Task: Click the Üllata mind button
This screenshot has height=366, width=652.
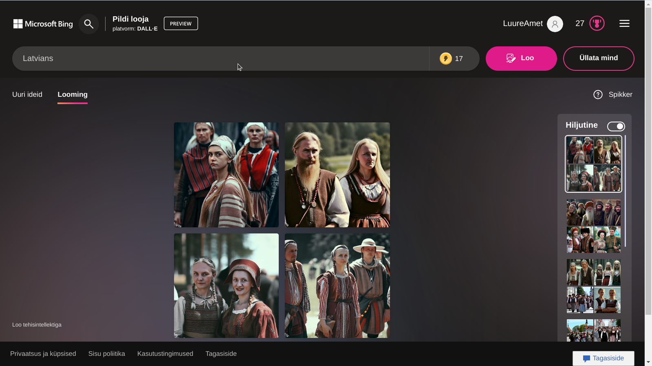Action: coord(598,58)
